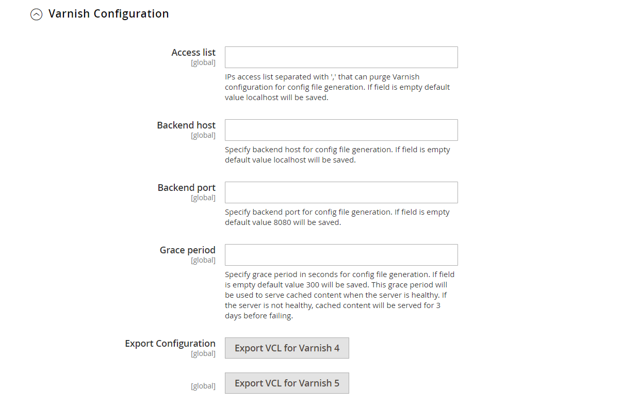621x404 pixels.
Task: Export VCL for Varnish 5
Action: 287,383
